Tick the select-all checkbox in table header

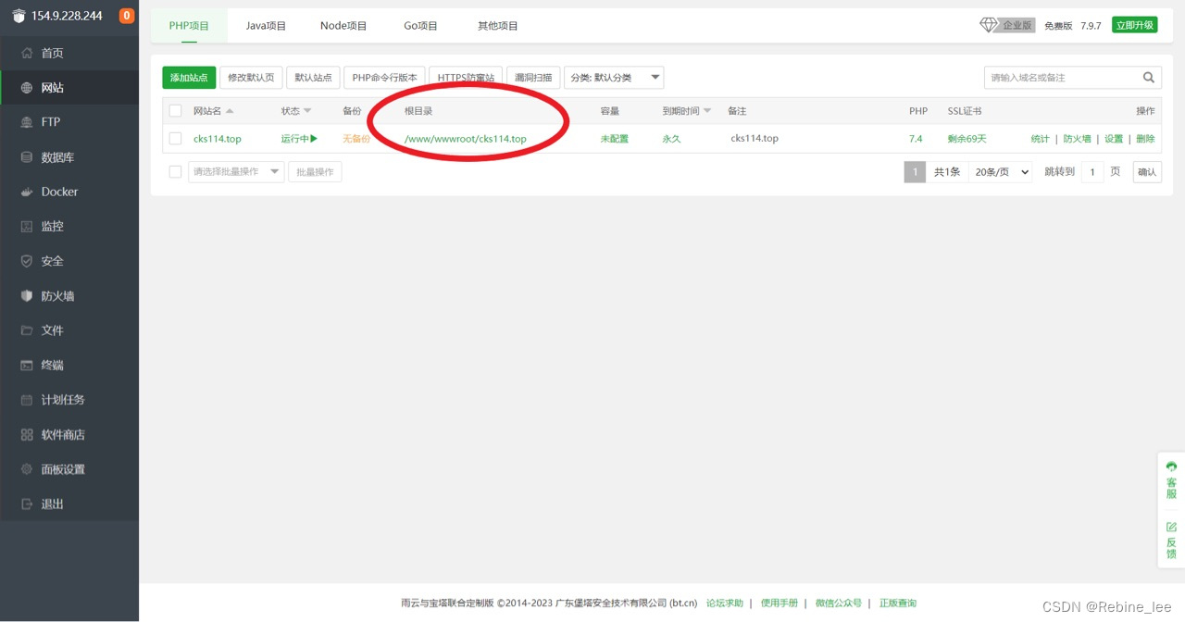[x=175, y=111]
